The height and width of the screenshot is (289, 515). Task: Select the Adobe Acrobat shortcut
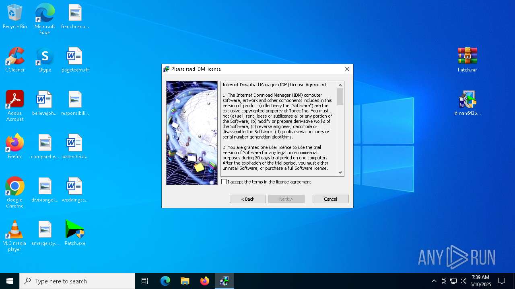15,106
